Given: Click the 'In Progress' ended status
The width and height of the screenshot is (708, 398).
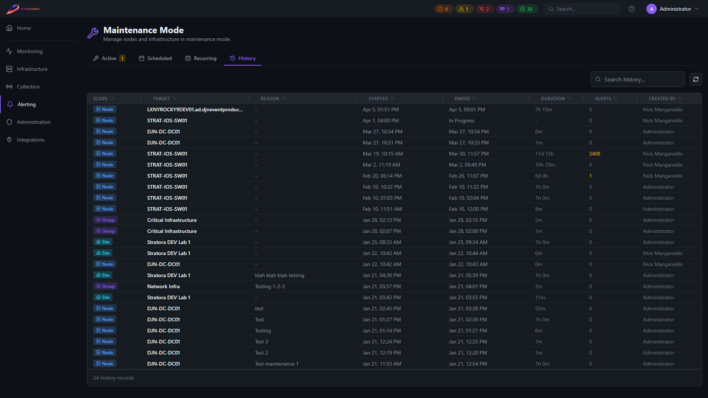Looking at the screenshot, I should 461,121.
